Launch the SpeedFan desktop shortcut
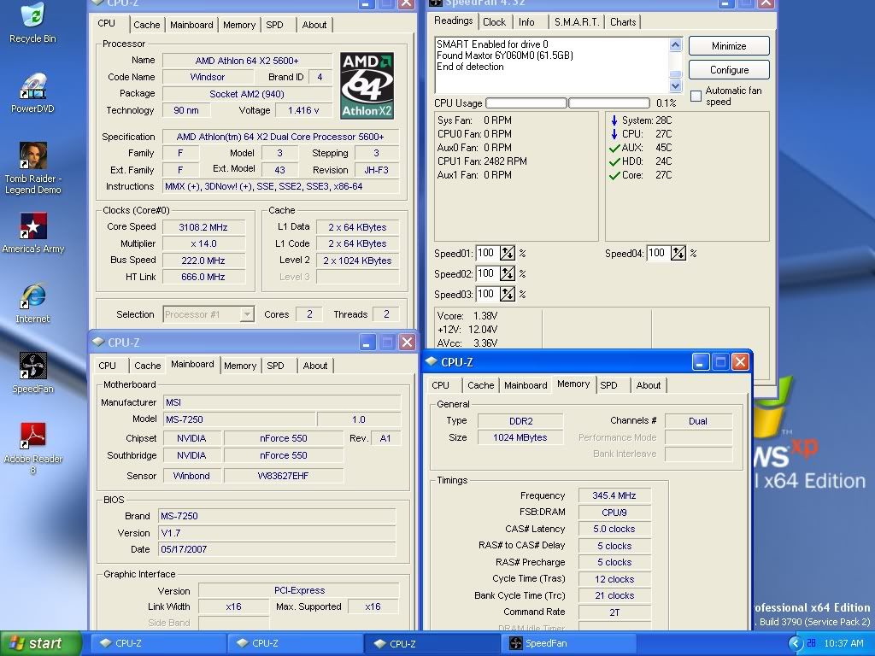Viewport: 875px width, 656px height. [x=32, y=367]
